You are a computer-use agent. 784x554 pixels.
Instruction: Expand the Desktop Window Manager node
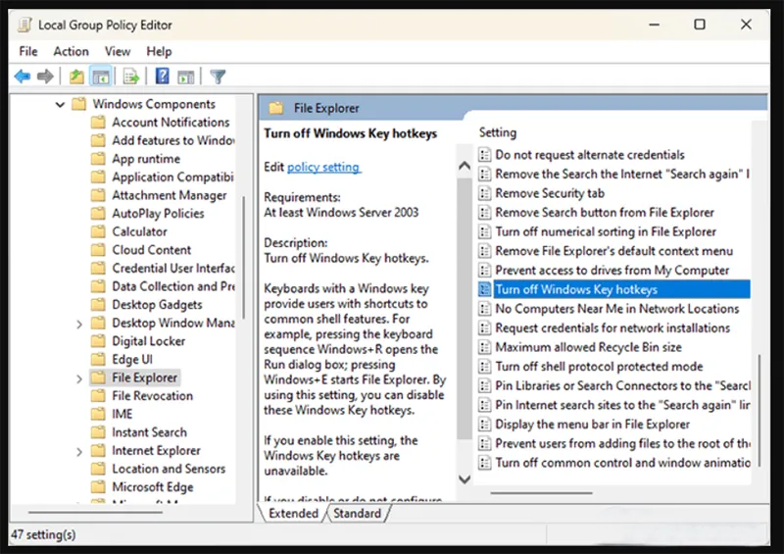(x=79, y=324)
